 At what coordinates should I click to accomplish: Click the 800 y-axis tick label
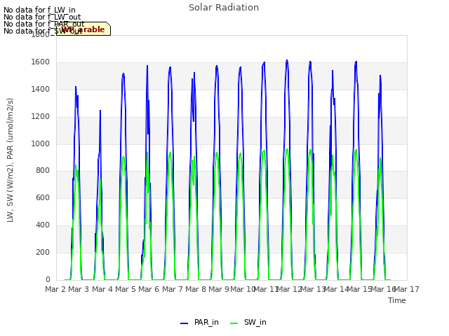(x=43, y=171)
